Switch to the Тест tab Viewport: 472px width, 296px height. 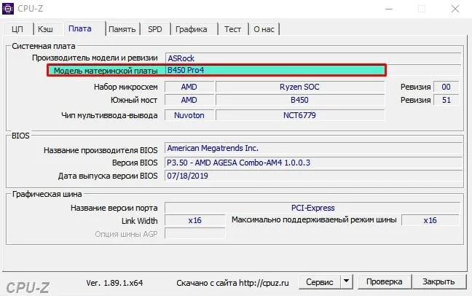point(232,29)
